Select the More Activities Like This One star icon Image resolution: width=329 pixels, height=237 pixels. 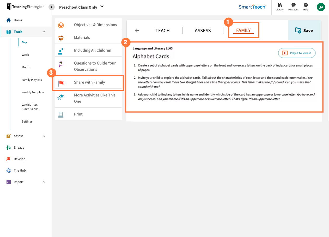click(60, 96)
